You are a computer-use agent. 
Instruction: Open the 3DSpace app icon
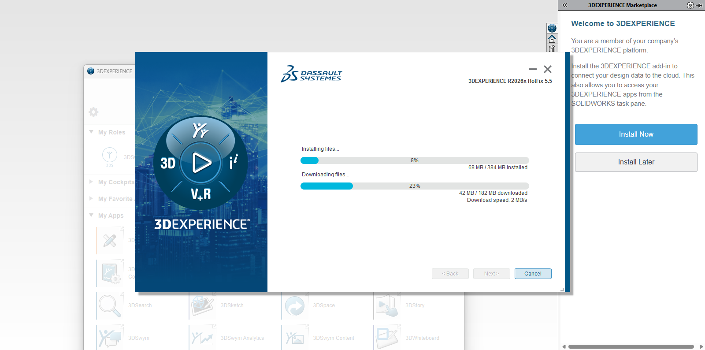[295, 305]
